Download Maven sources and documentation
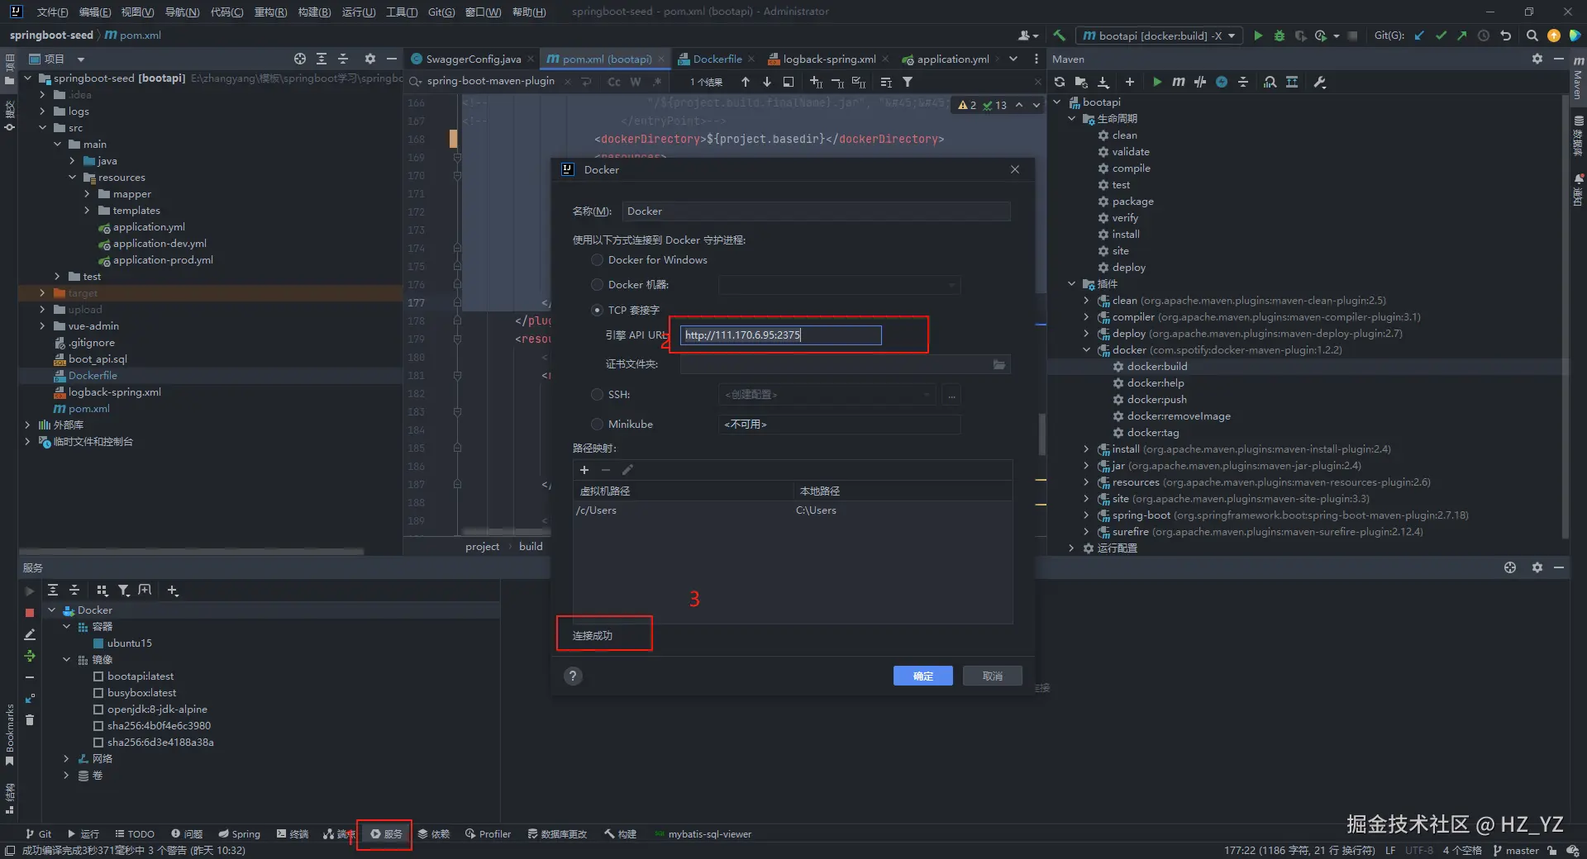Screen dimensions: 1587x859 1103,82
